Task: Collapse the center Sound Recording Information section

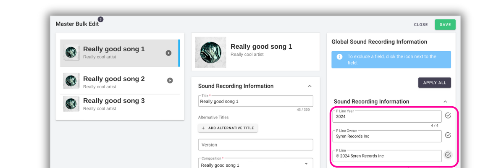Action: tap(310, 86)
